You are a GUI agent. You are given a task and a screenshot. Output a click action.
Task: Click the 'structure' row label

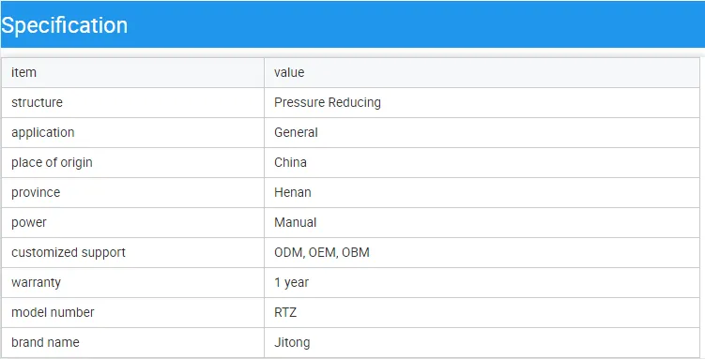click(37, 102)
